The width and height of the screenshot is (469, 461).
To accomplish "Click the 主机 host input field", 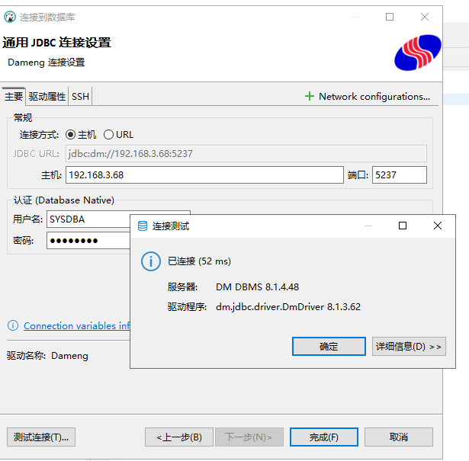I will click(x=204, y=174).
